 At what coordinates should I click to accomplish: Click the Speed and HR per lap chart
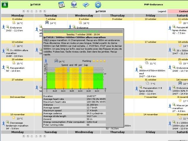pyautogui.click(x=75, y=78)
